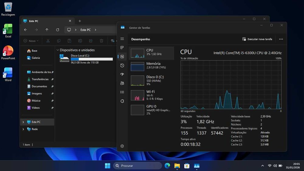Open Task Manager hamburger navigation menu
The width and height of the screenshot is (304, 171).
[122, 39]
